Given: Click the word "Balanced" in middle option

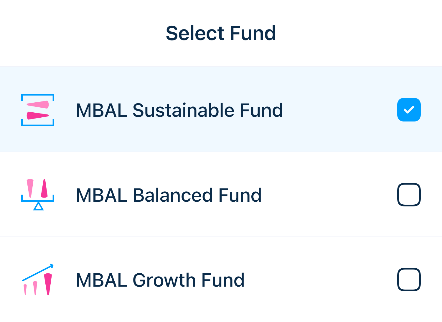Looking at the screenshot, I should coord(172,195).
